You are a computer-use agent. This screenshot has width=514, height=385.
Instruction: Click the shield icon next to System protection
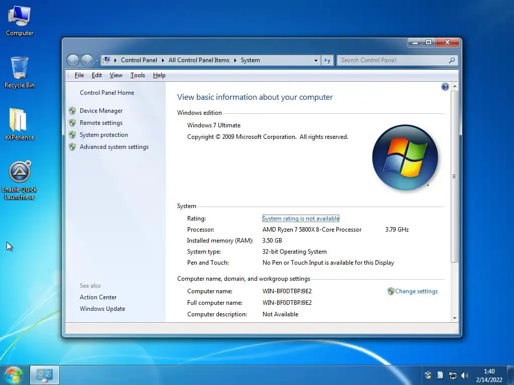[x=72, y=135]
